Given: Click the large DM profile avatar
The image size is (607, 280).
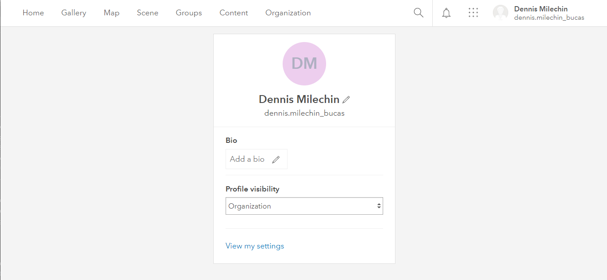Looking at the screenshot, I should (304, 64).
